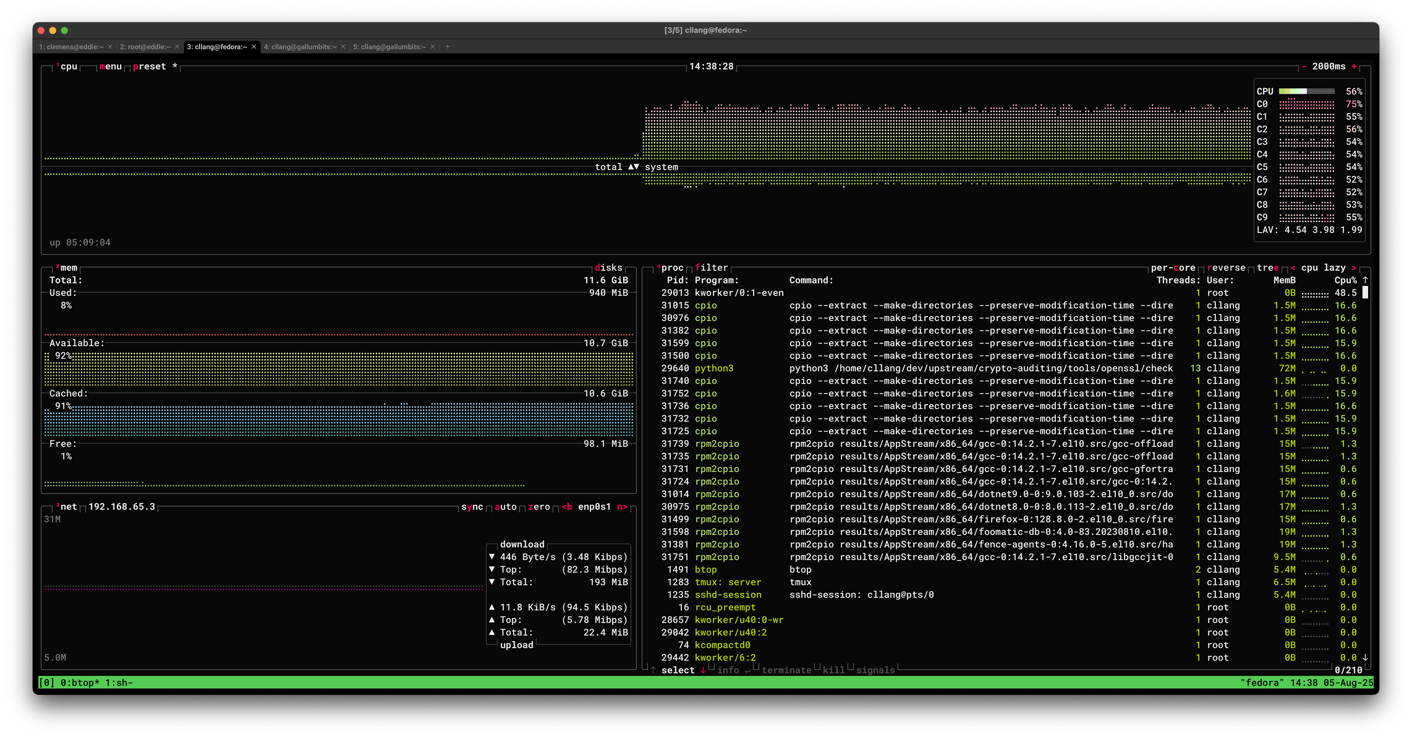Image resolution: width=1412 pixels, height=738 pixels.
Task: Close tab 4: cllang@gallumbits
Action: (x=343, y=46)
